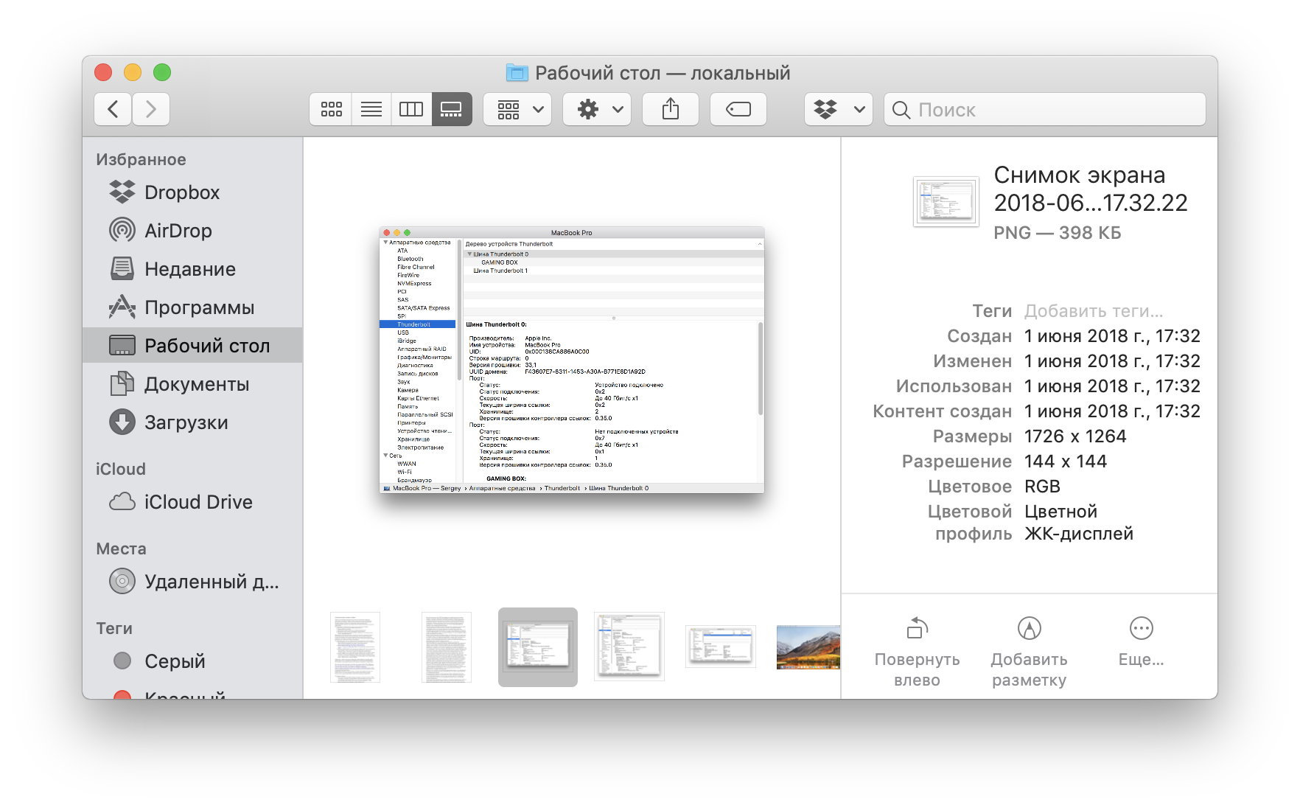
Task: Click the Избранное sidebar heading
Action: click(x=141, y=159)
